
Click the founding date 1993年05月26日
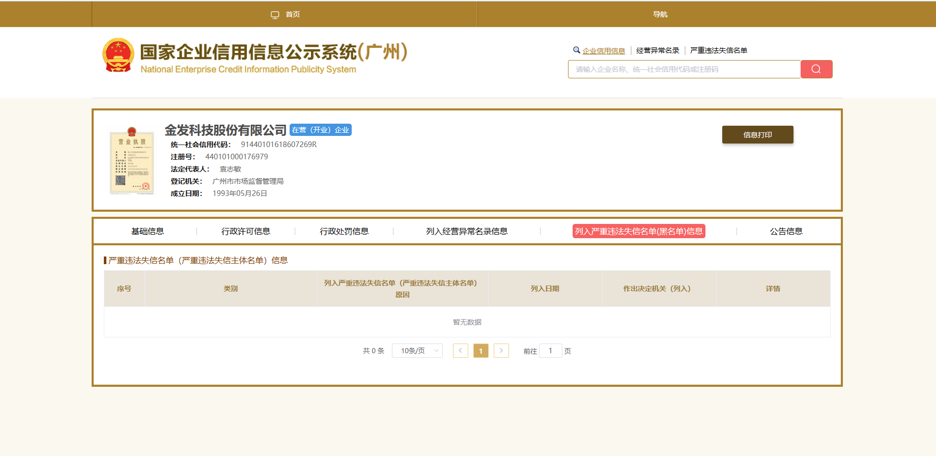tap(240, 193)
